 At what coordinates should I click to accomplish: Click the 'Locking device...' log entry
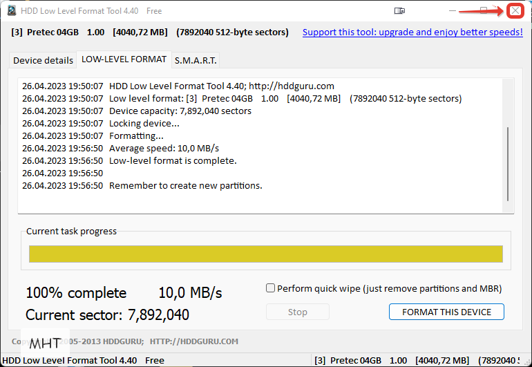[144, 124]
